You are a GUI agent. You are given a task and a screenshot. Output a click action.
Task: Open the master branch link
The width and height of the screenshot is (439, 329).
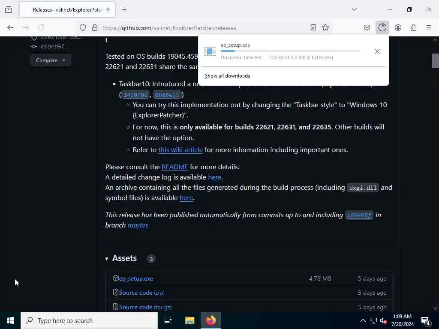coord(138,225)
